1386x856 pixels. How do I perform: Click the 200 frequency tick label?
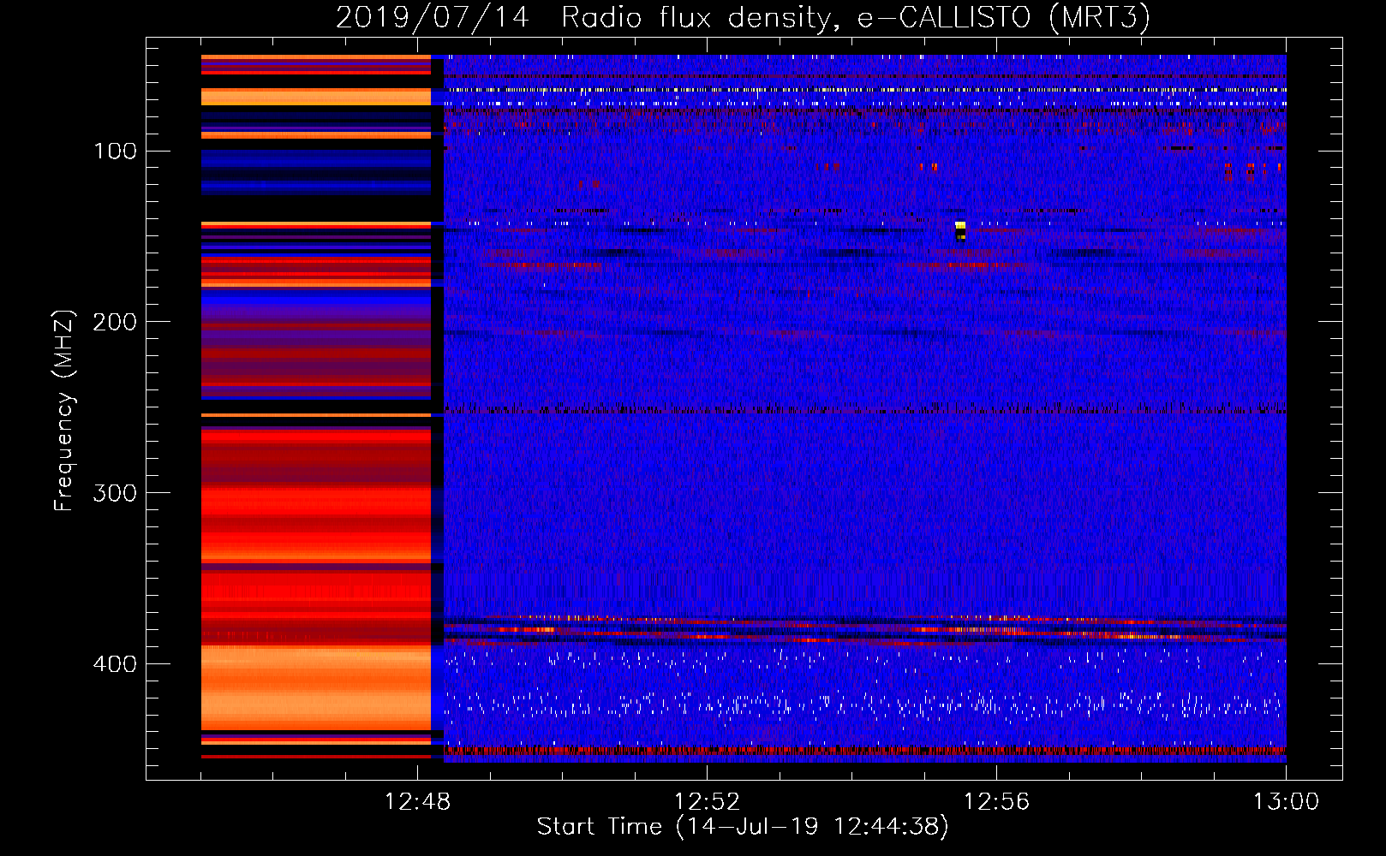click(x=116, y=322)
